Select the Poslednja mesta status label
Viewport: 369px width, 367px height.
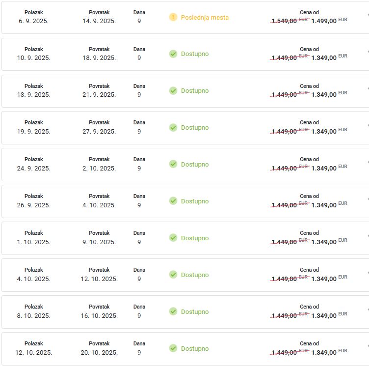205,17
